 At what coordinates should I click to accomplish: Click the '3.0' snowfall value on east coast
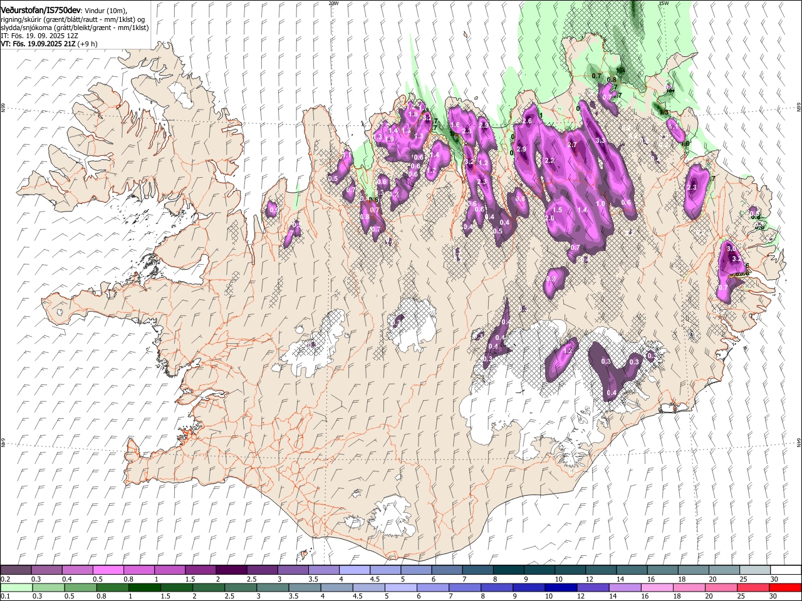tap(731, 249)
